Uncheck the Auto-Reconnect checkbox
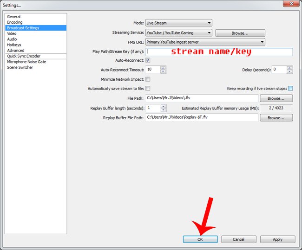Image resolution: width=302 pixels, height=250 pixels. click(x=148, y=60)
